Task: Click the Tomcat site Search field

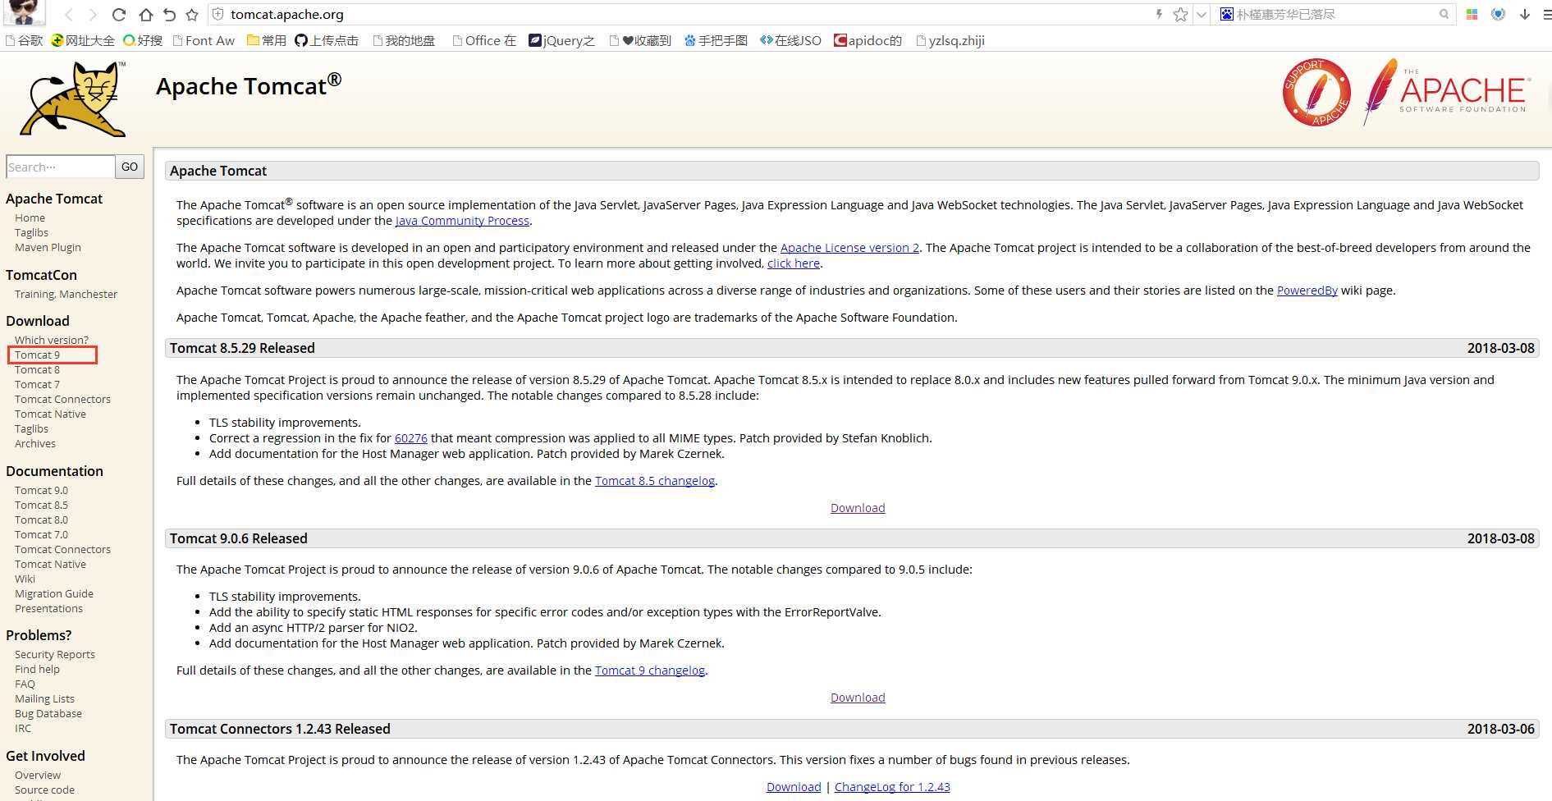Action: 61,167
